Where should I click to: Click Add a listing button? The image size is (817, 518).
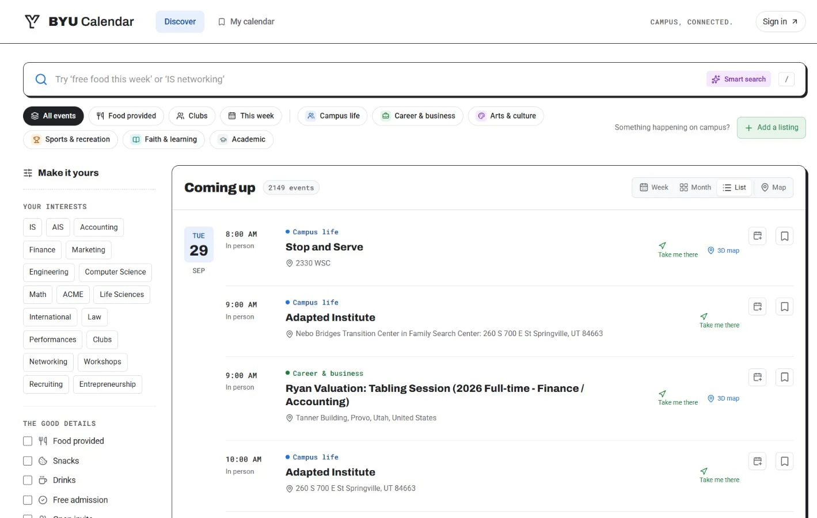tap(772, 128)
